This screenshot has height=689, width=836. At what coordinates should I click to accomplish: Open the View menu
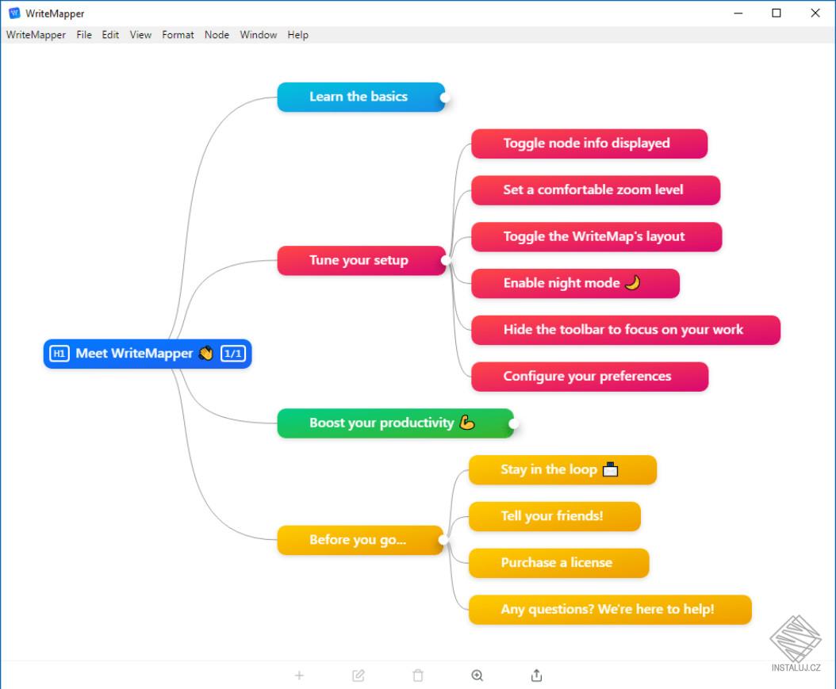[140, 35]
